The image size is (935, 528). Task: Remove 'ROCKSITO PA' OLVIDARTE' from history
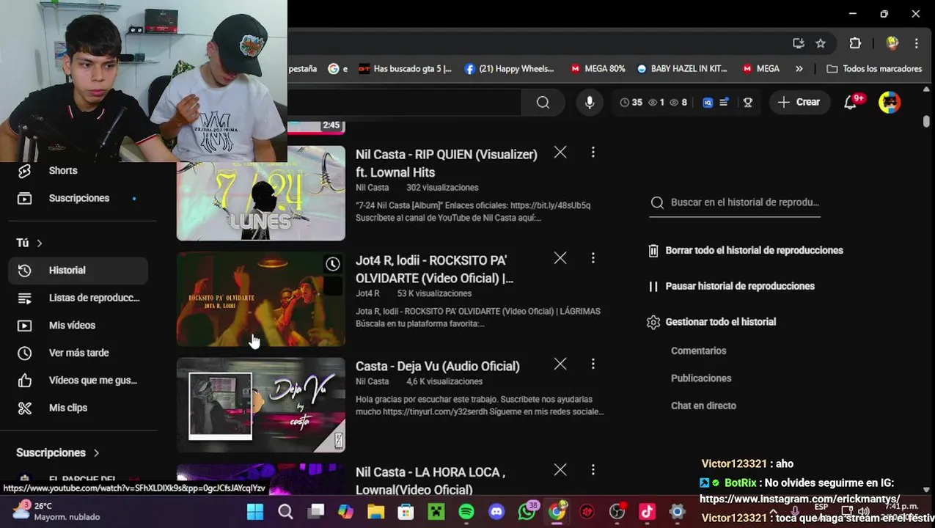point(560,258)
